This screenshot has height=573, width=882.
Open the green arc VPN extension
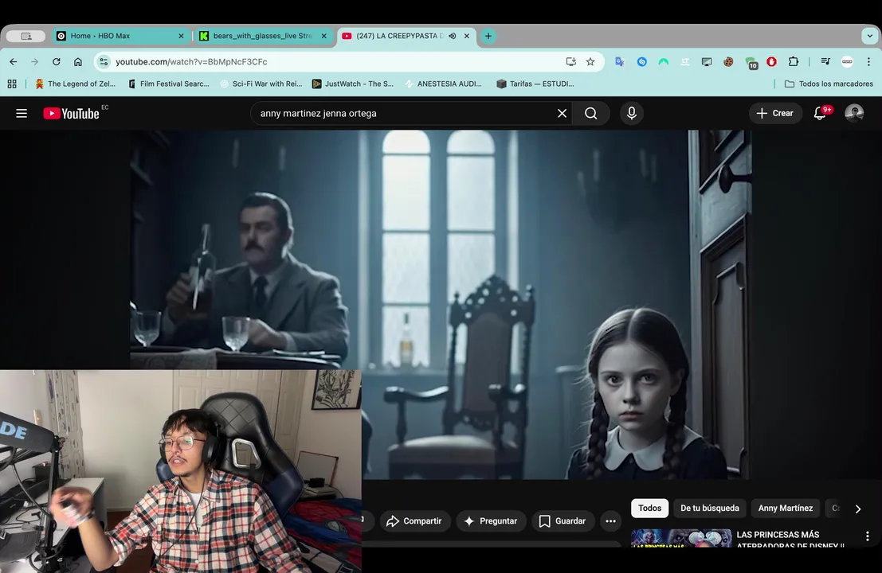click(663, 62)
